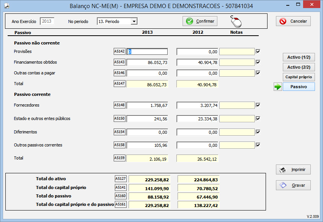This screenshot has height=222, width=323.
Task: Click the 2012 total value 138.227,42
Action: click(198, 205)
